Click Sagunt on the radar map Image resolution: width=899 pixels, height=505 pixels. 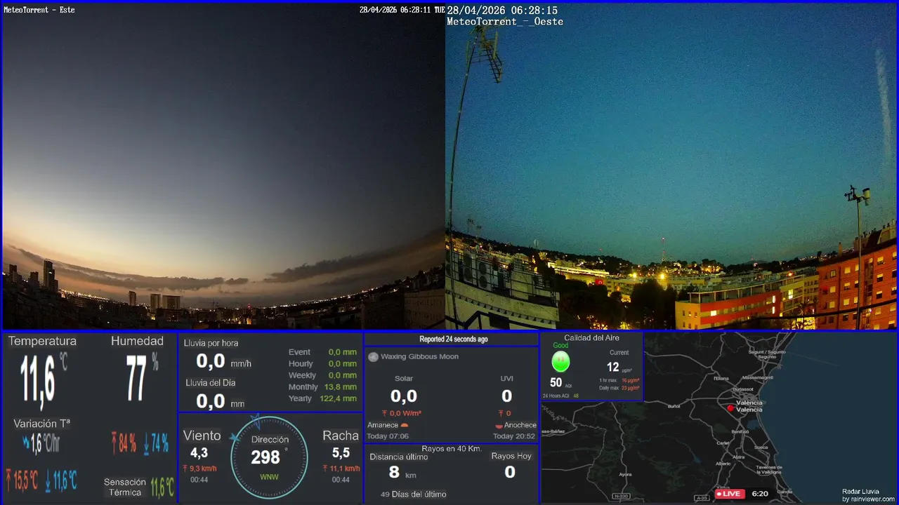tap(767, 353)
